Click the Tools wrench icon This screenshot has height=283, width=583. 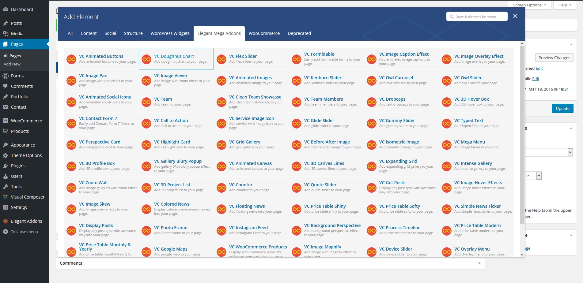click(x=5, y=187)
